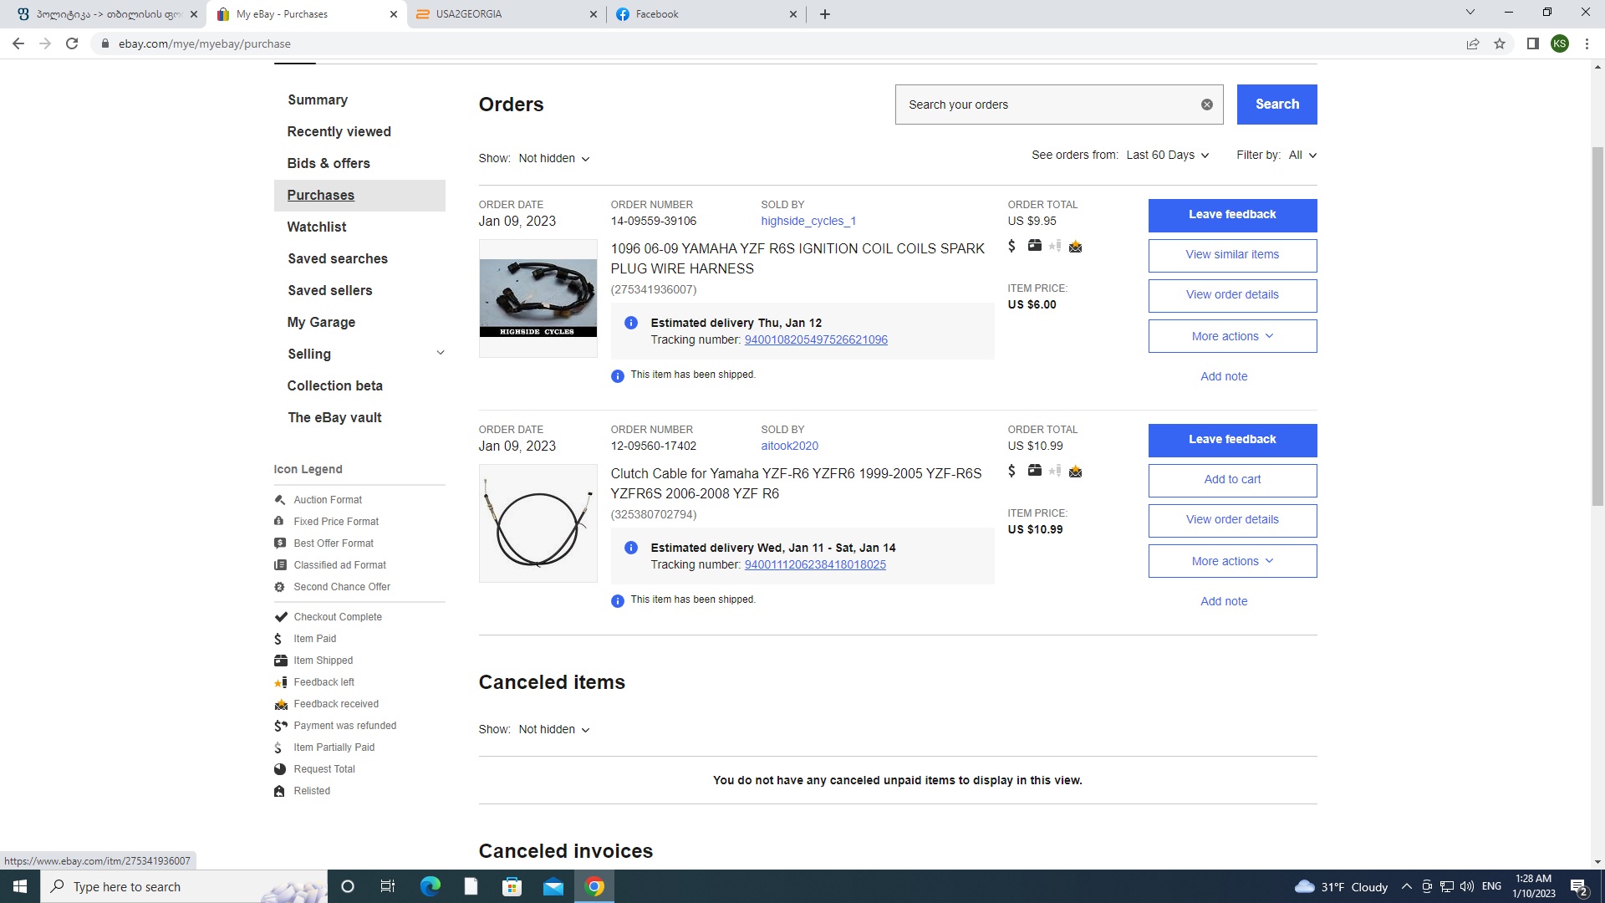This screenshot has width=1605, height=903.
Task: Open Mail app in the taskbar
Action: tap(553, 886)
